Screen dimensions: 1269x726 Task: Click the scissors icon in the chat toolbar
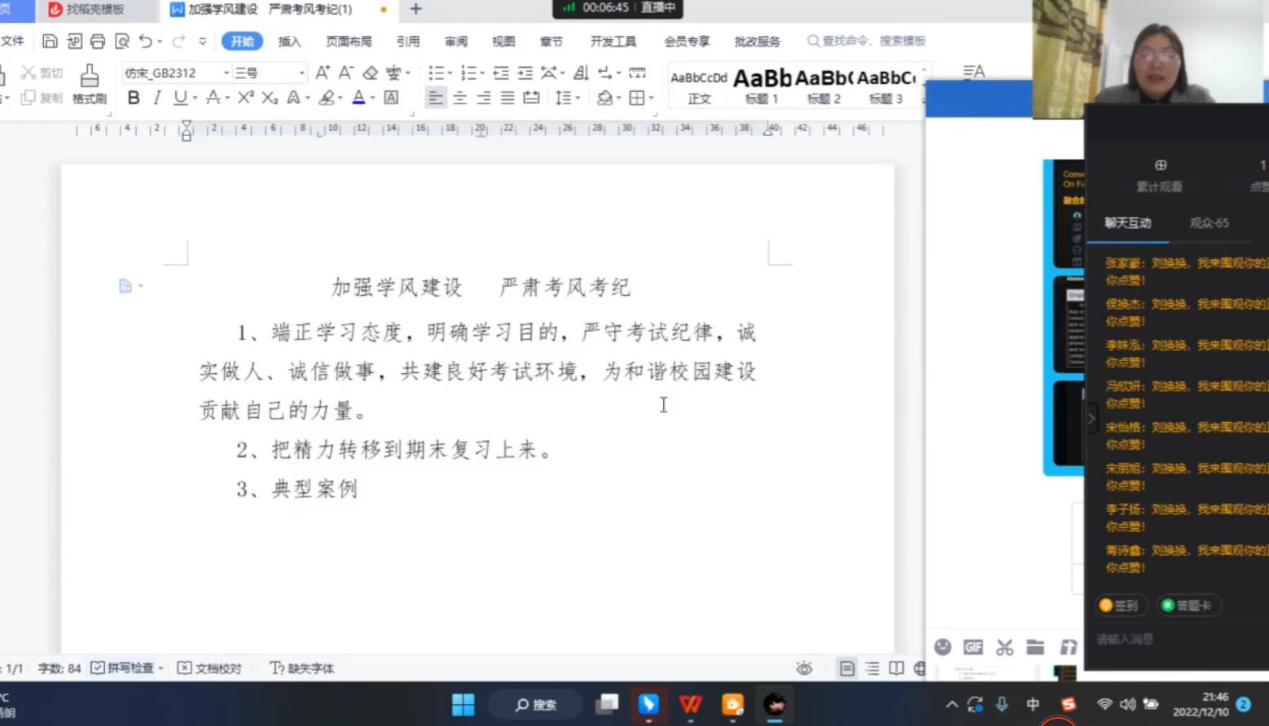pos(1004,647)
